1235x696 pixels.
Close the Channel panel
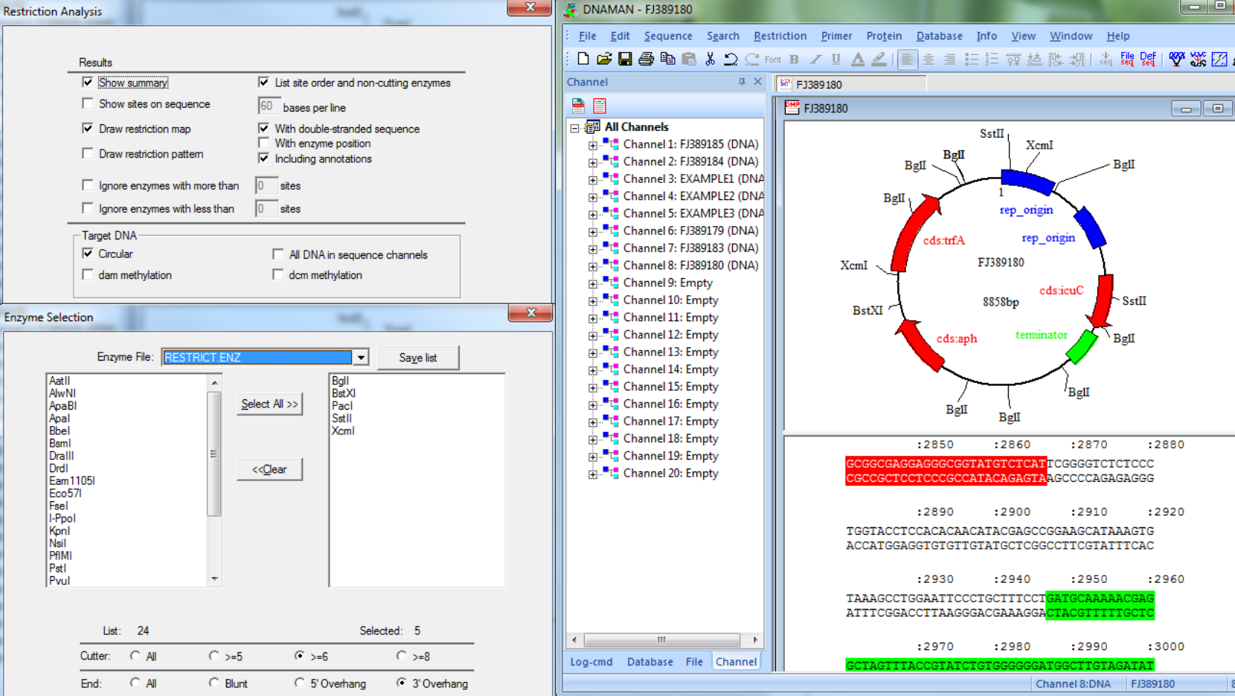point(757,82)
